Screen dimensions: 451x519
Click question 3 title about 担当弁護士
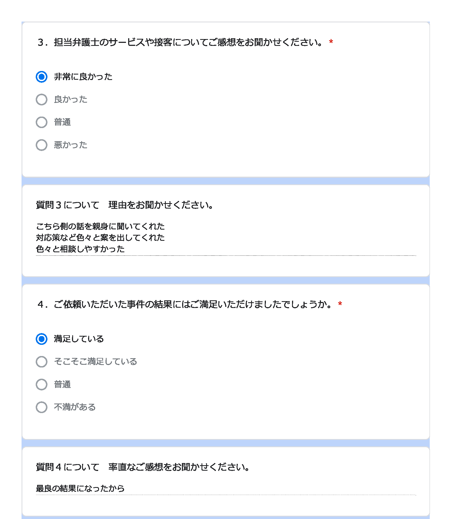point(180,42)
